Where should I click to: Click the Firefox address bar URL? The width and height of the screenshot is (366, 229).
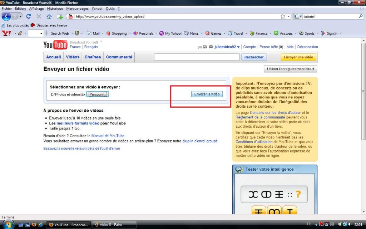110,16
